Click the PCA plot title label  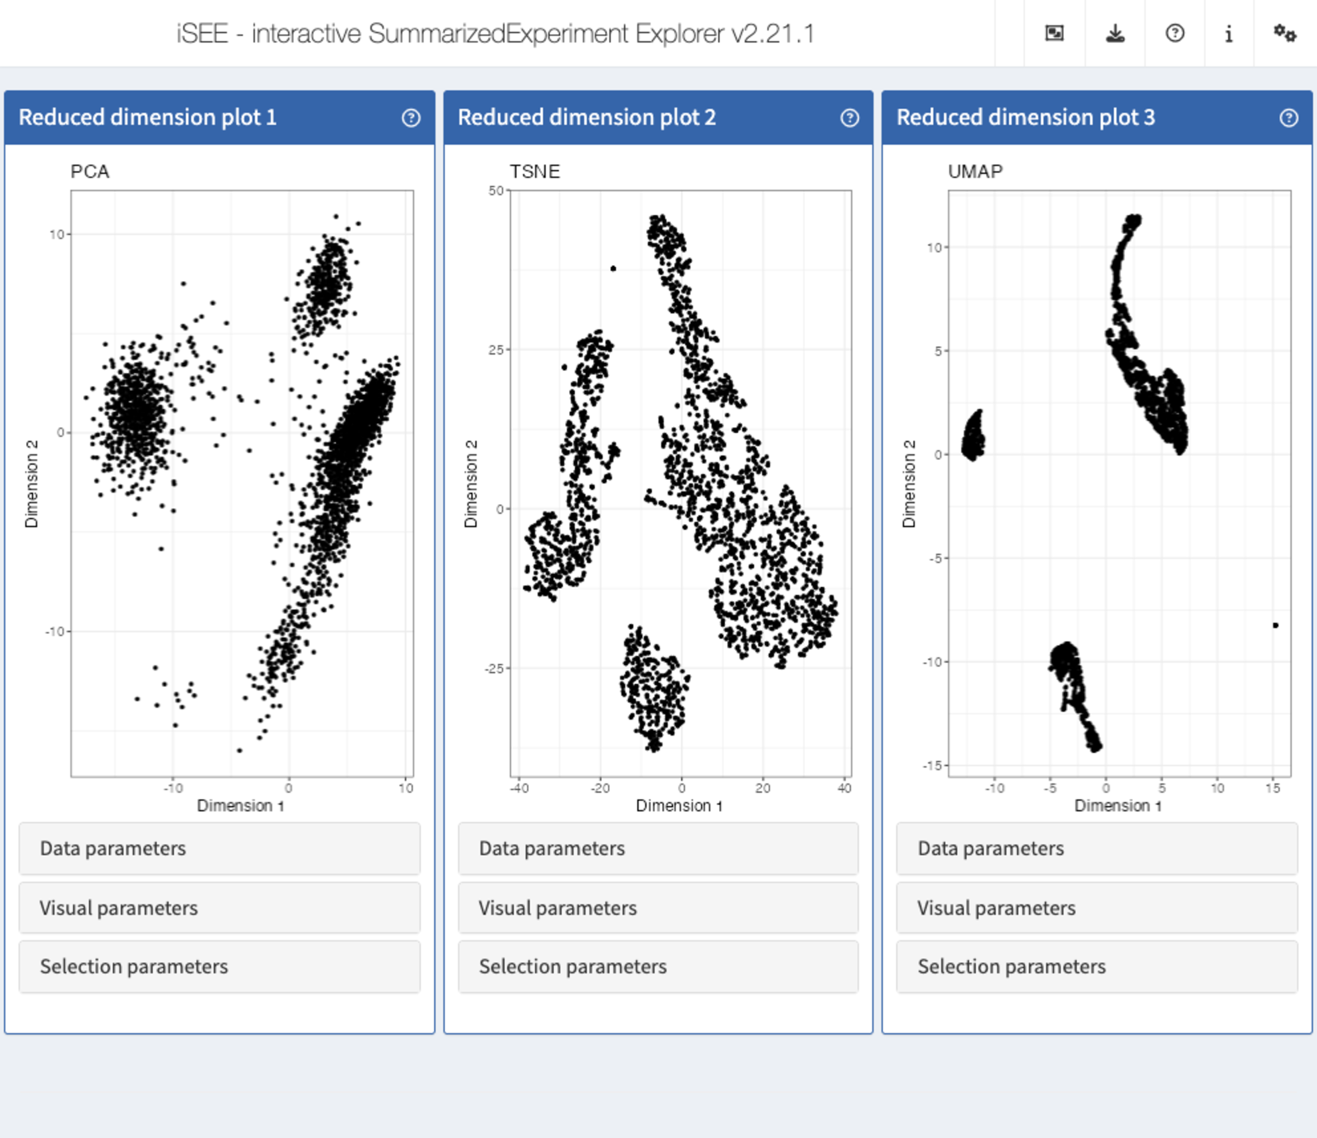[x=90, y=172]
